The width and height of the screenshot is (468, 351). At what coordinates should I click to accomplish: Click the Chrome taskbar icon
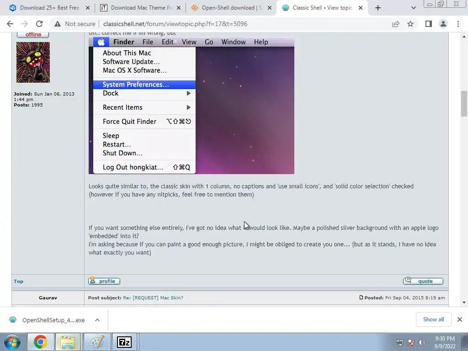[x=40, y=342]
